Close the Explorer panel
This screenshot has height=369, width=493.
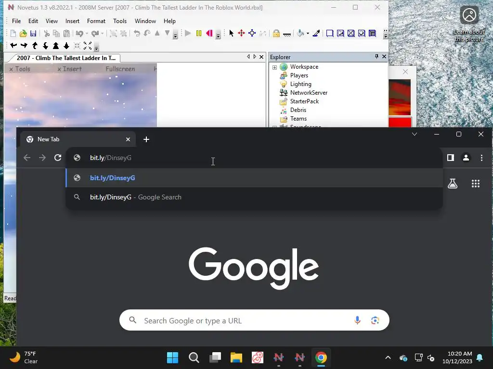[x=384, y=57]
